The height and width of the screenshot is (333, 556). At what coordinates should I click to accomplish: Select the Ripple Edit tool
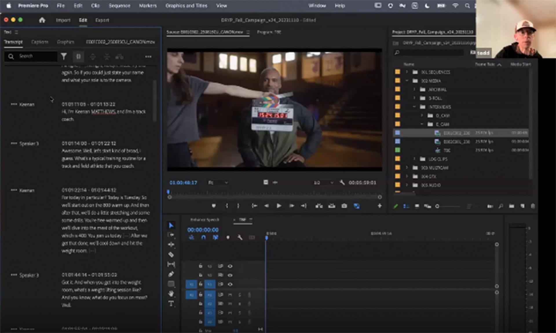point(171,245)
